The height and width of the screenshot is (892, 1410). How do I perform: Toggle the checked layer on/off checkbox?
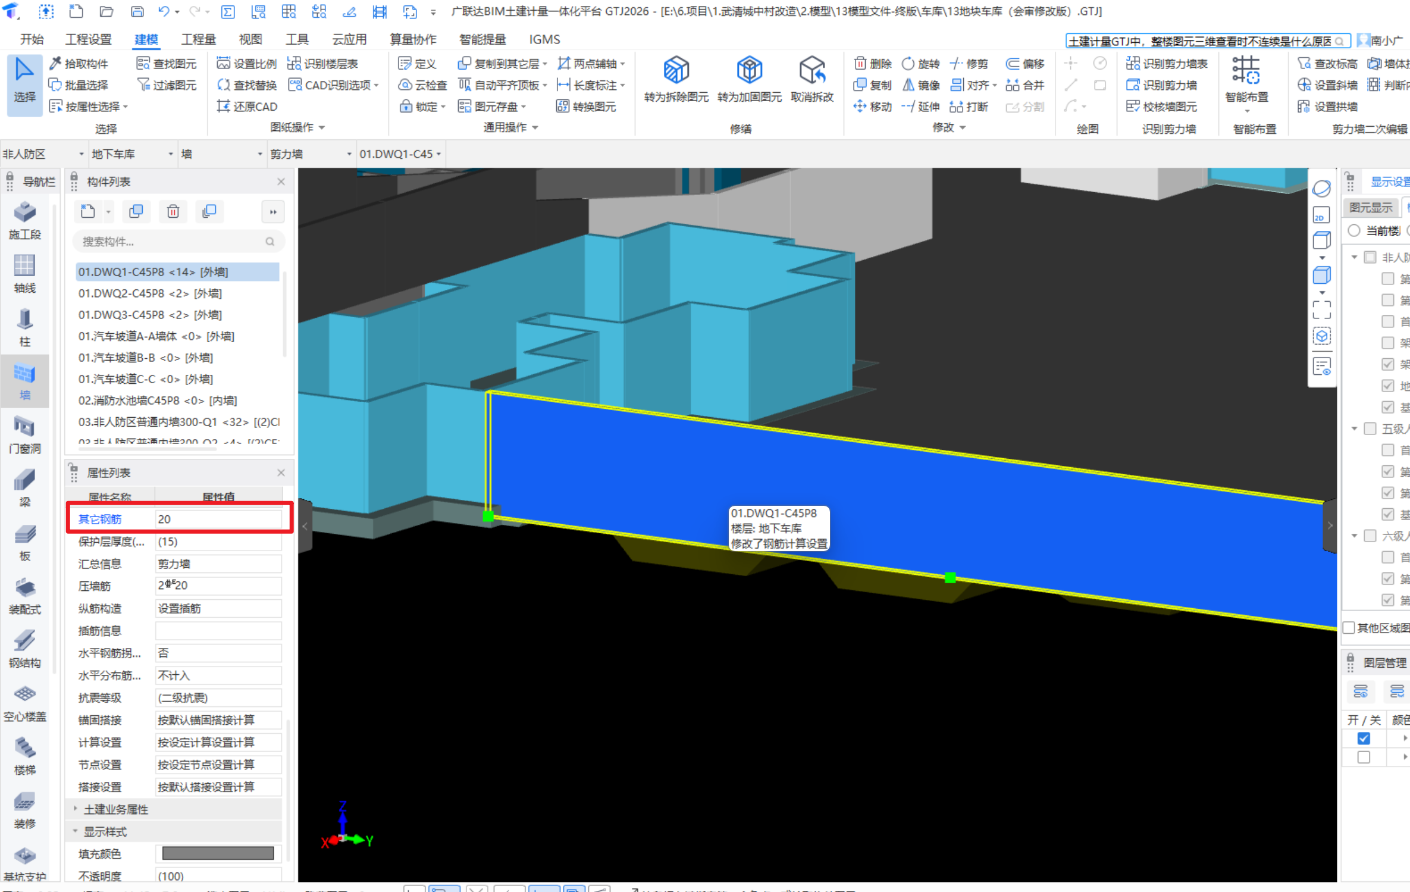(x=1364, y=738)
